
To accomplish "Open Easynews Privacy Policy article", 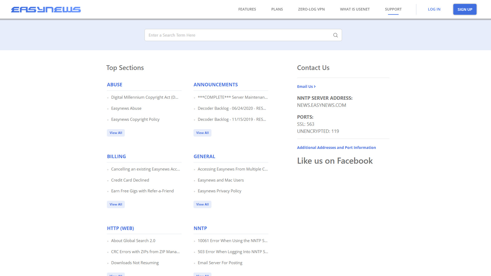I will click(x=219, y=191).
